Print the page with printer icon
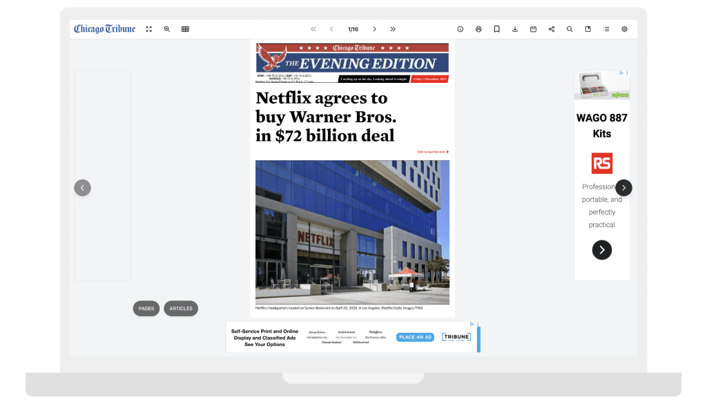This screenshot has width=707, height=404. [478, 29]
